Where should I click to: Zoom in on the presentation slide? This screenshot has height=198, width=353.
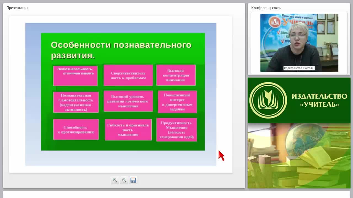point(115,180)
